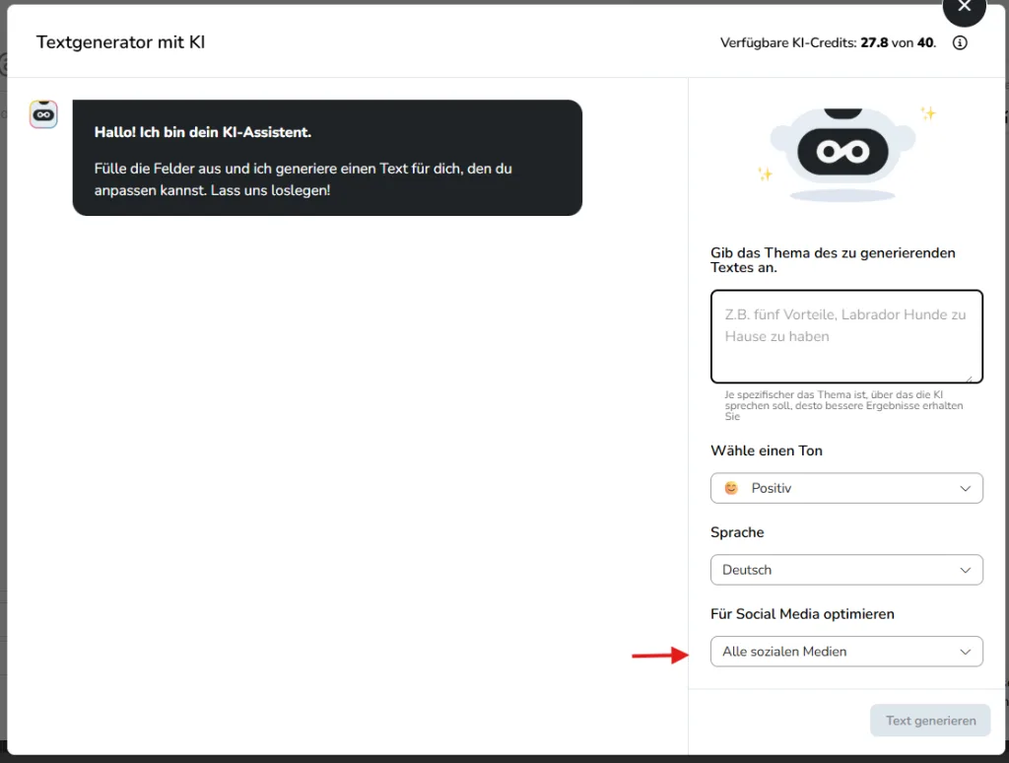Click the KI-assistant avatar beside the greeting bubble
The width and height of the screenshot is (1009, 763).
pos(43,114)
